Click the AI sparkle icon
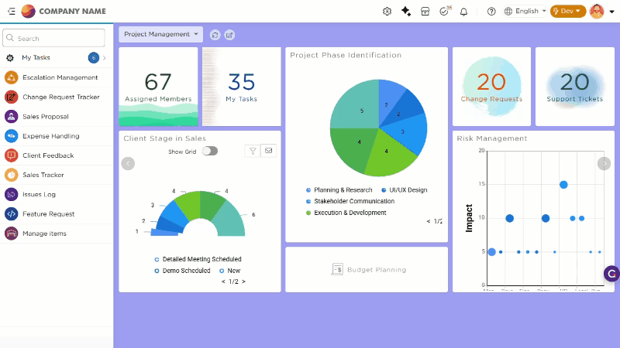Screen dimensions: 620x348 coord(406,12)
